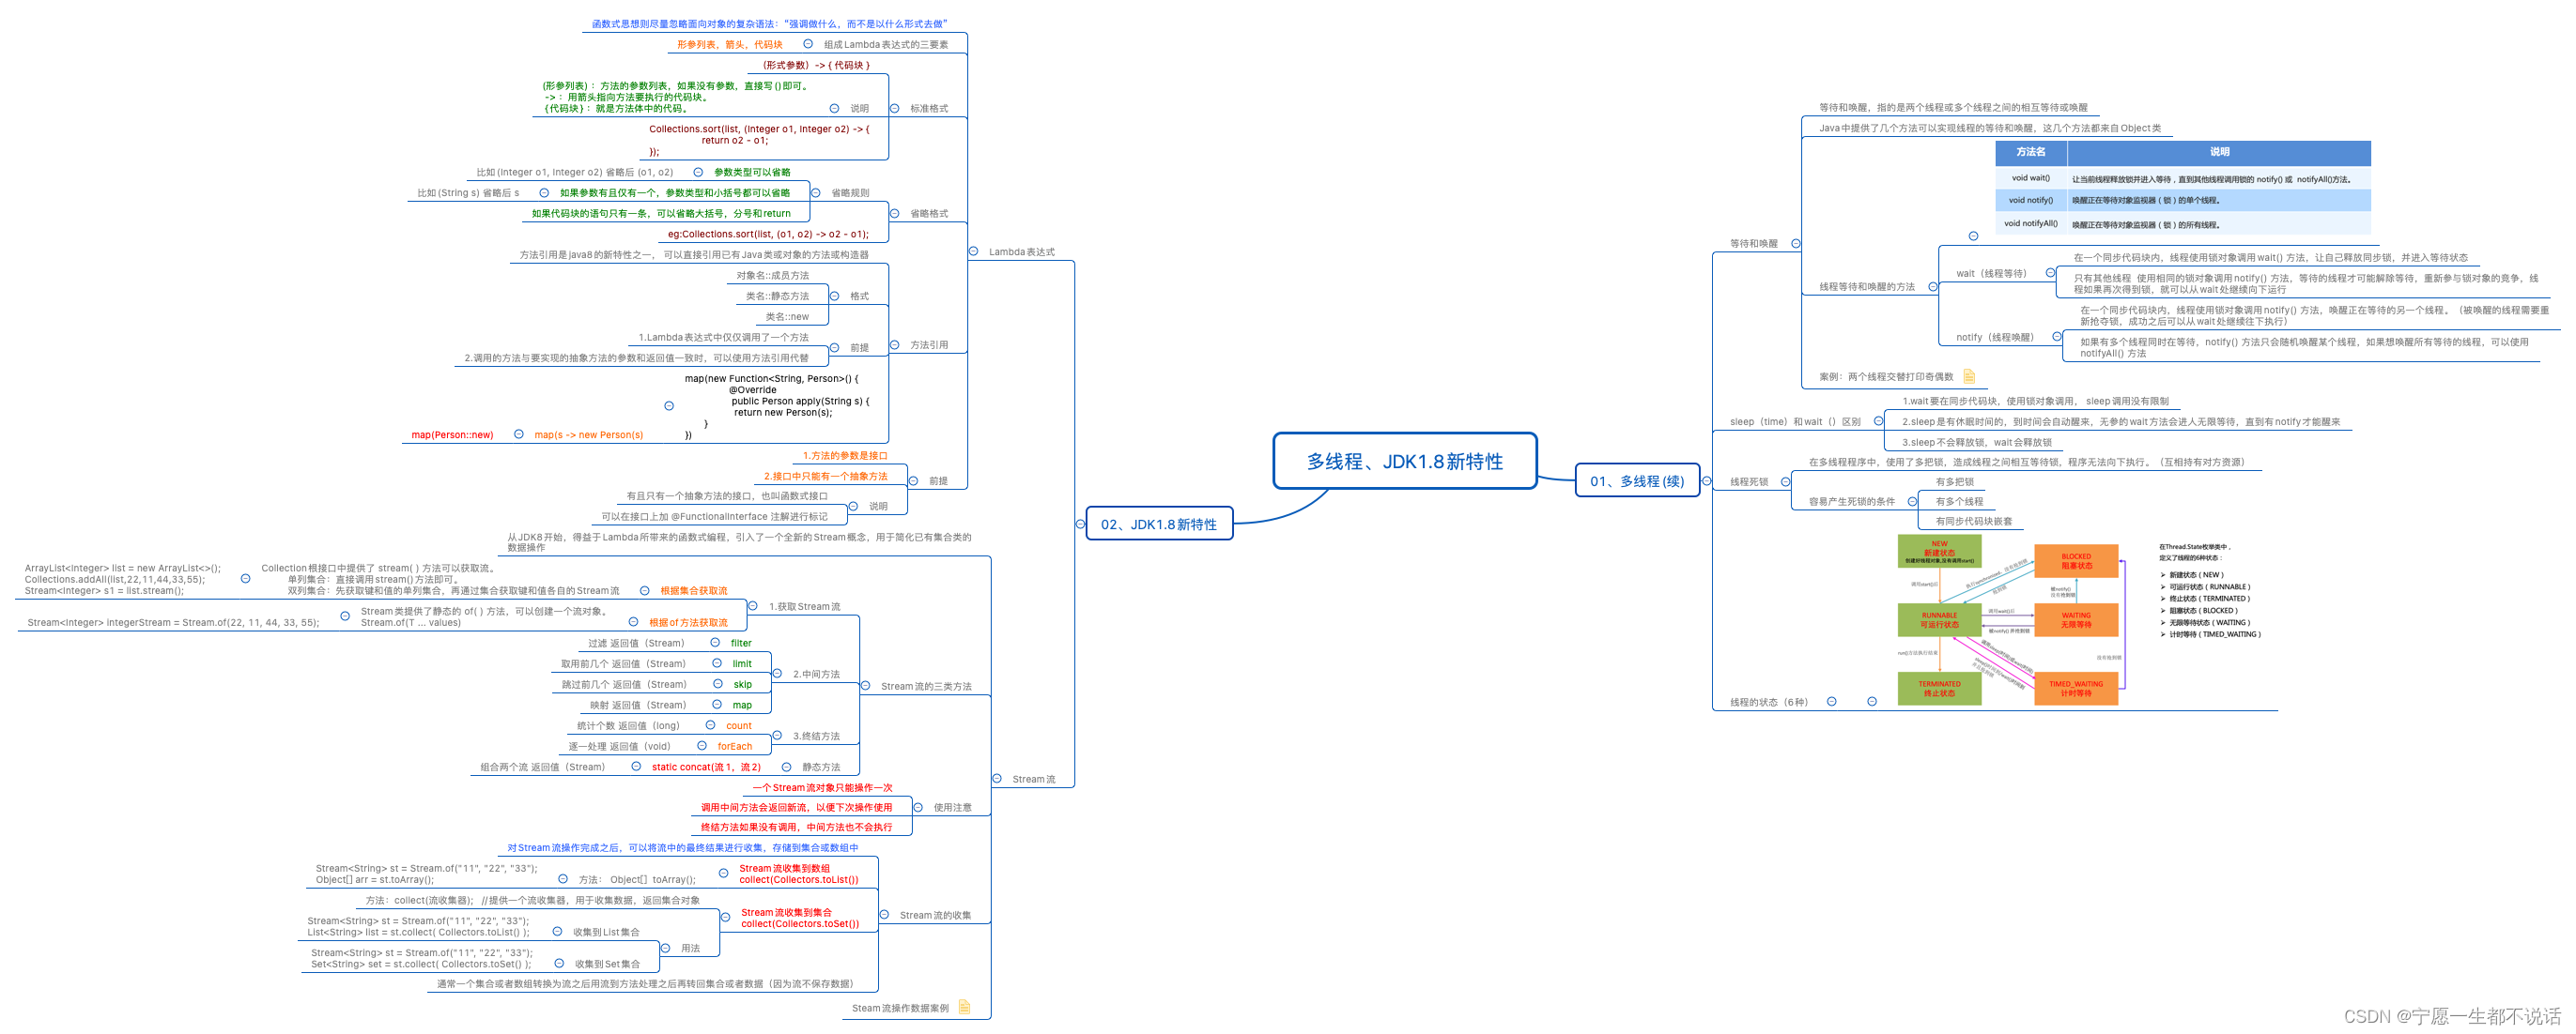Click the wait/notify method table image
Viewport: 2576px width, 1034px height.
point(2183,187)
